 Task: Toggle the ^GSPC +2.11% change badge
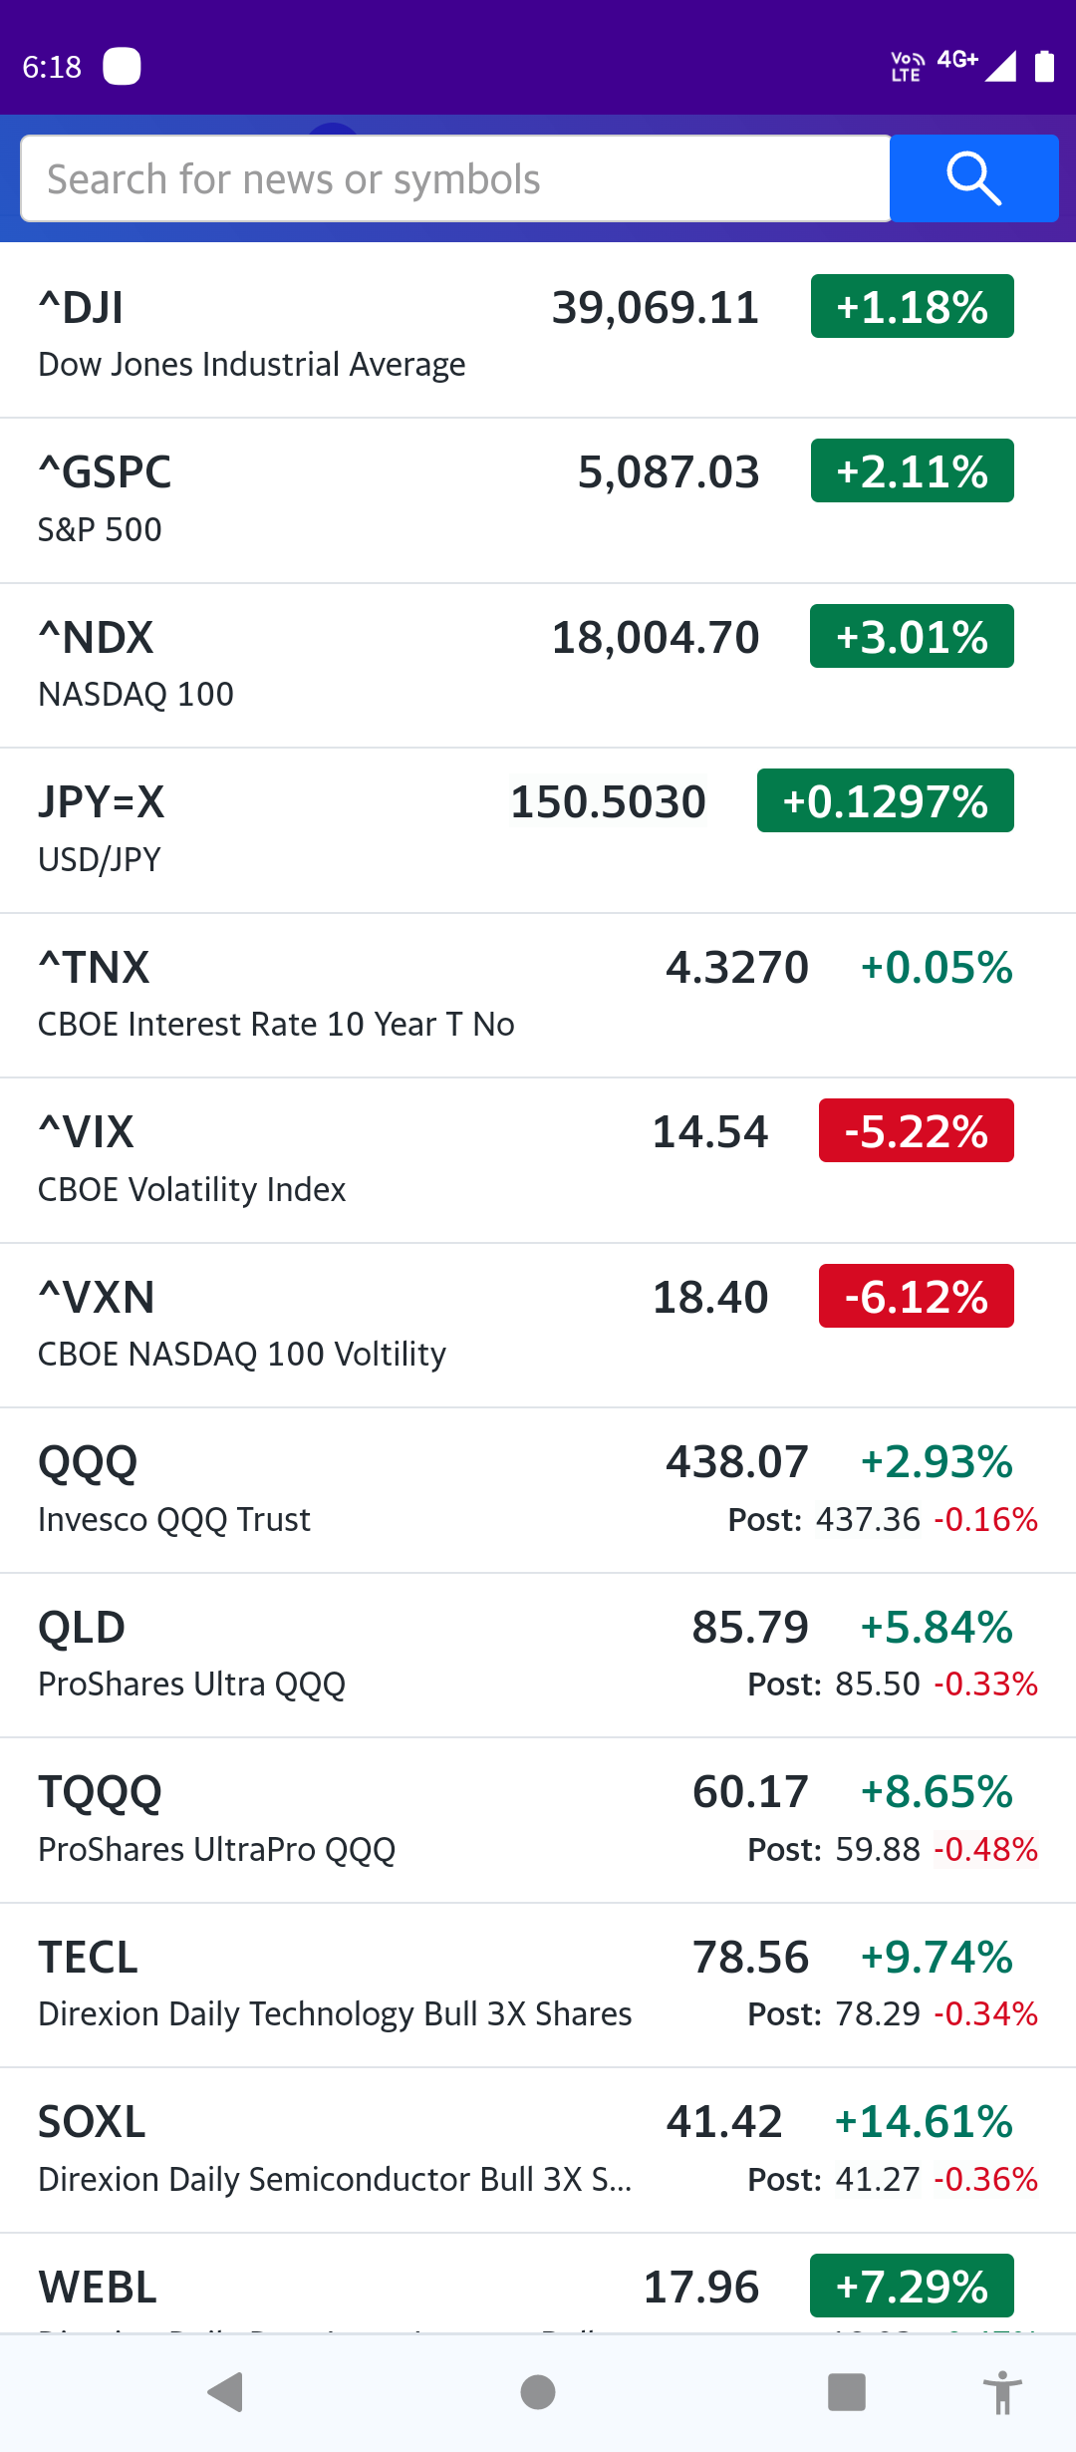912,471
